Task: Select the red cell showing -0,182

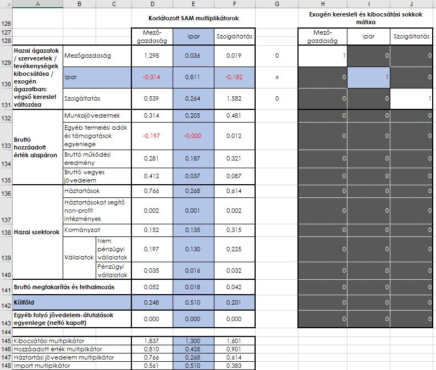Action: [x=234, y=78]
